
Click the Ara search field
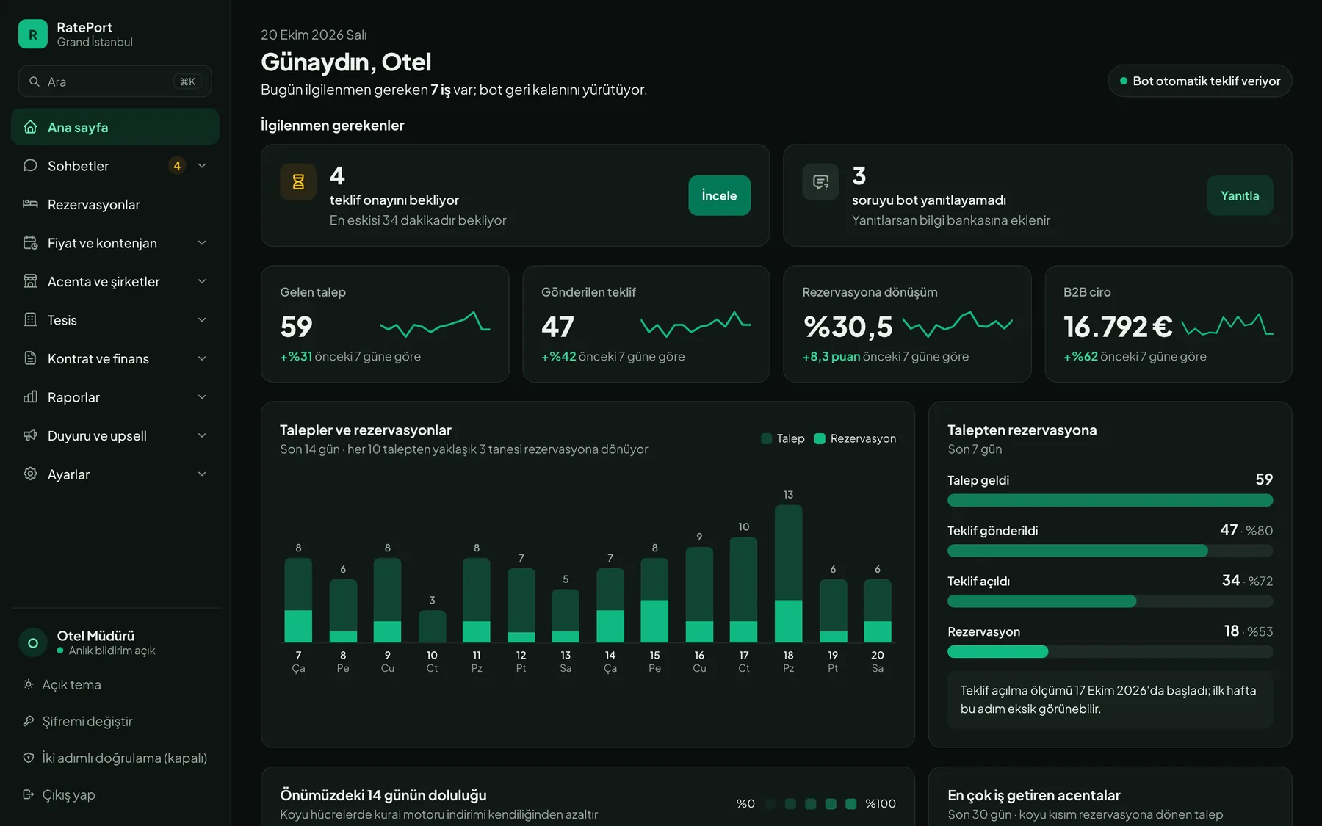(x=115, y=81)
